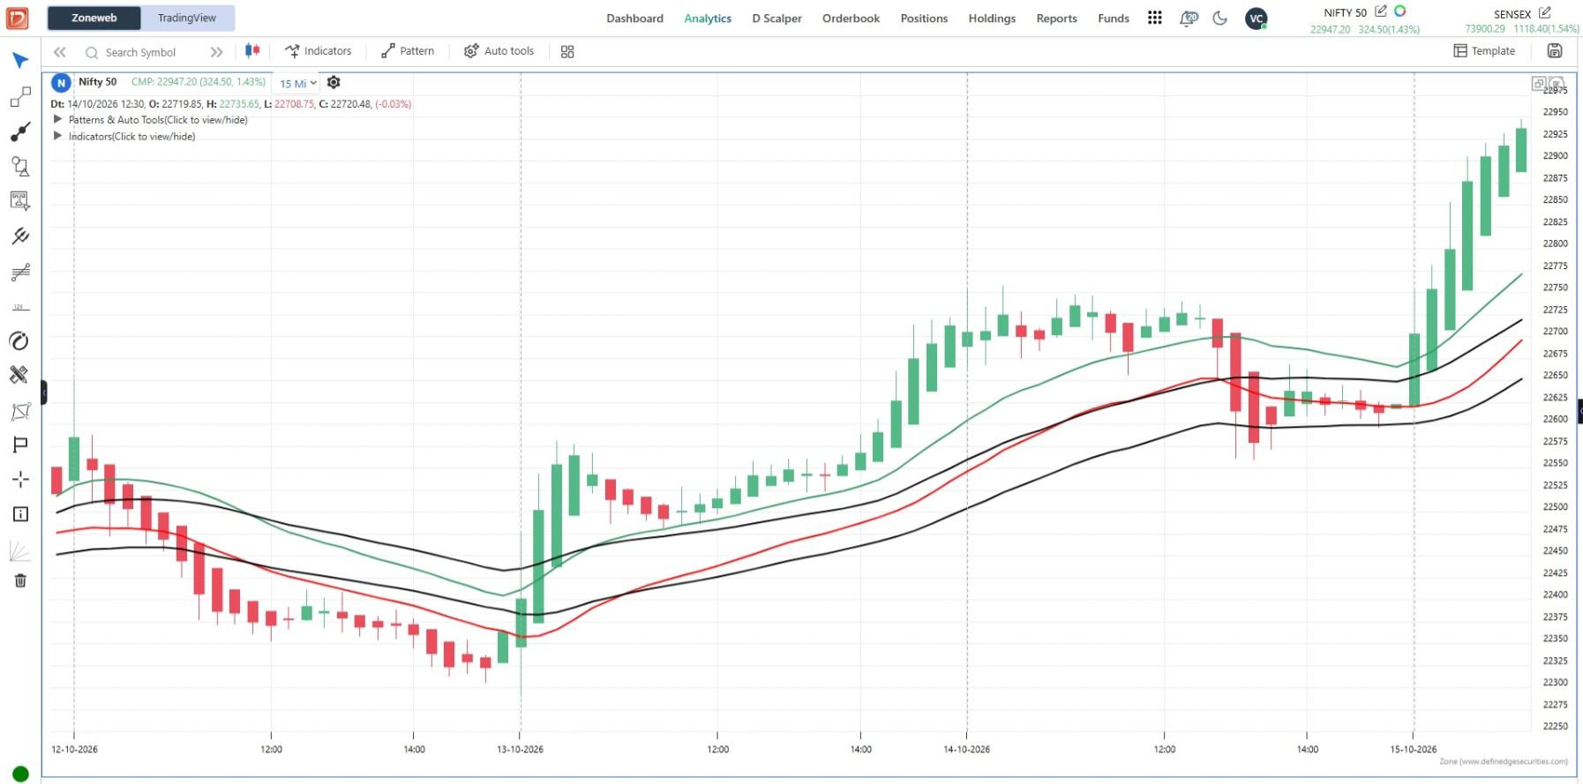Screen dimensions: 1583x784
Task: Open the apps grid menu
Action: click(1154, 18)
